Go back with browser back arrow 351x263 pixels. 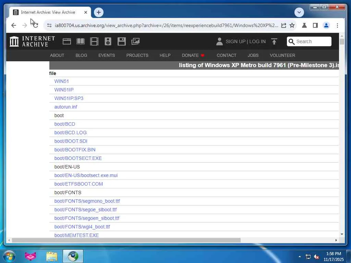14,25
